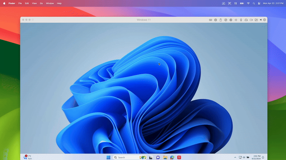Toggle the VM sound speaker icon

[x=236, y=20]
